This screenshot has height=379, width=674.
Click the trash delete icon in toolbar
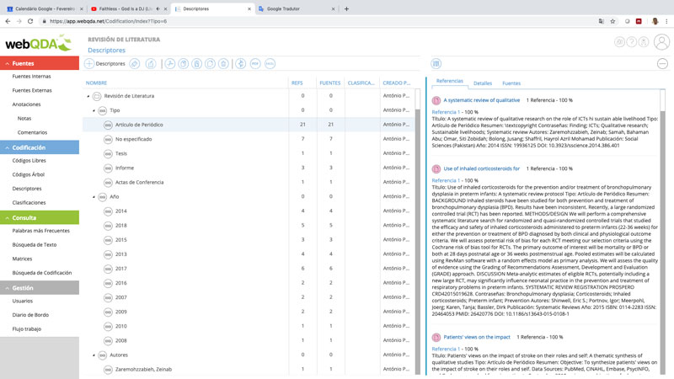(x=223, y=64)
